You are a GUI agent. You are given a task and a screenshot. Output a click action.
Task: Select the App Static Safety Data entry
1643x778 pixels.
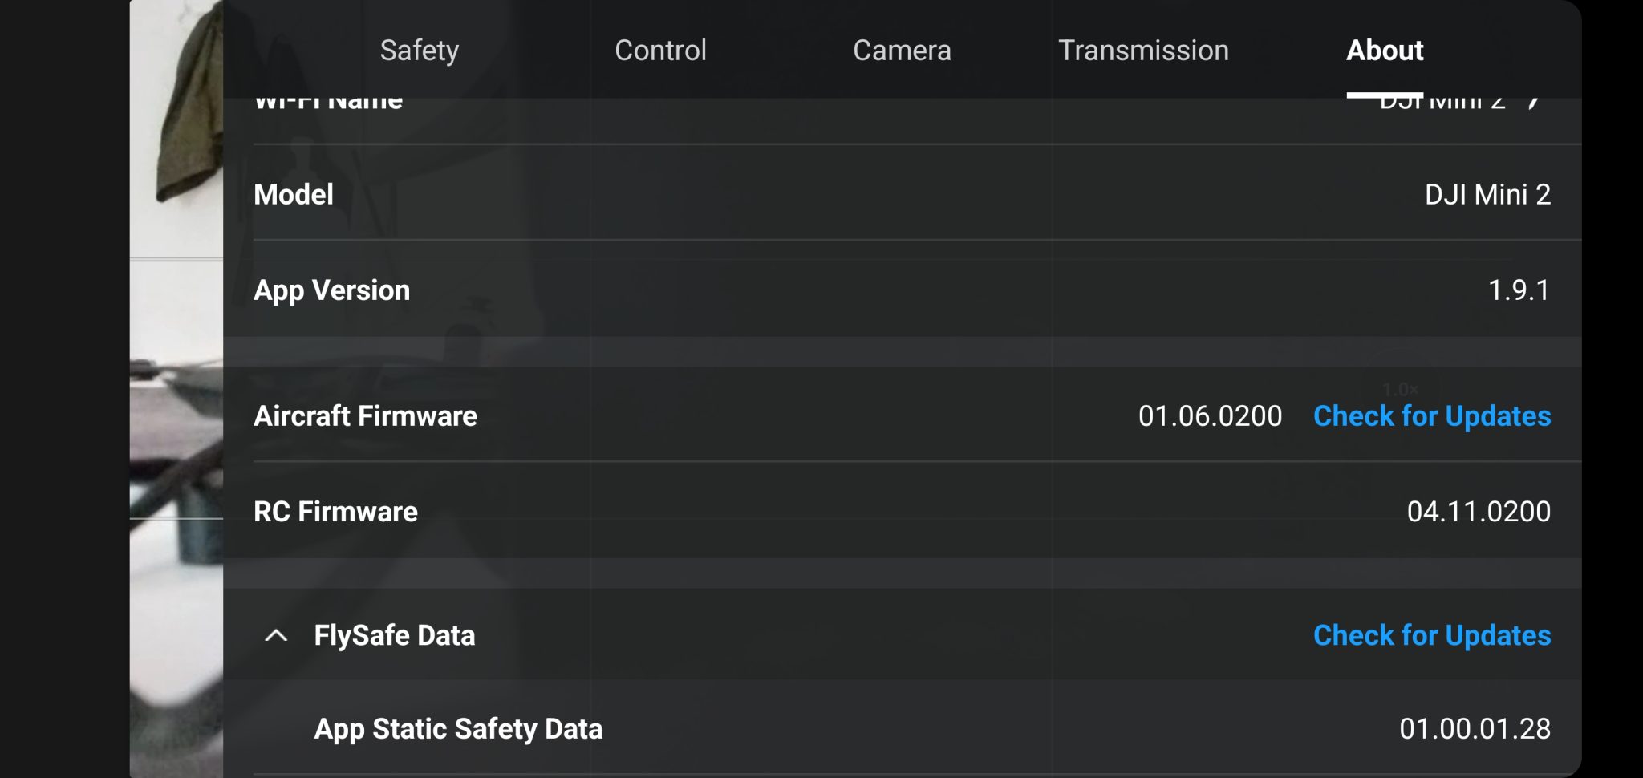pyautogui.click(x=458, y=728)
